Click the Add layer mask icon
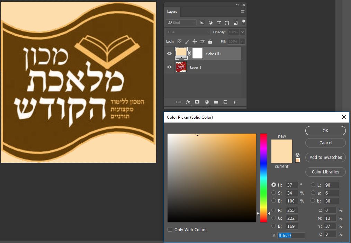 [197, 102]
